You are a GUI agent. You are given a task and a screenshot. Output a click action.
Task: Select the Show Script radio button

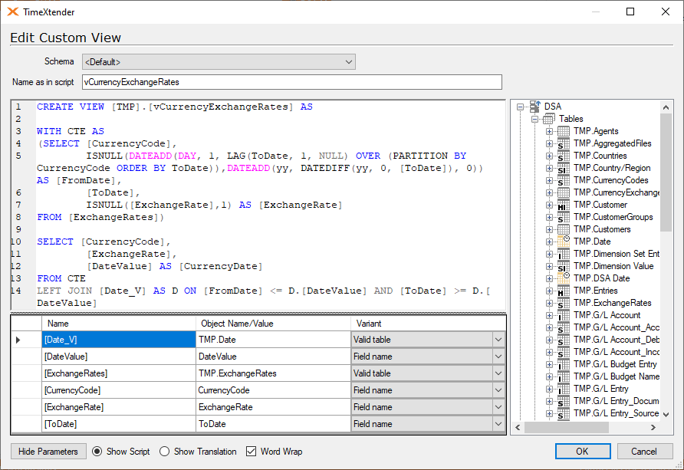(97, 452)
